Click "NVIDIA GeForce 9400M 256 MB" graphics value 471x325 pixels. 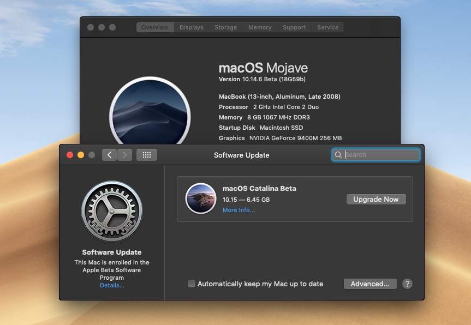(296, 138)
